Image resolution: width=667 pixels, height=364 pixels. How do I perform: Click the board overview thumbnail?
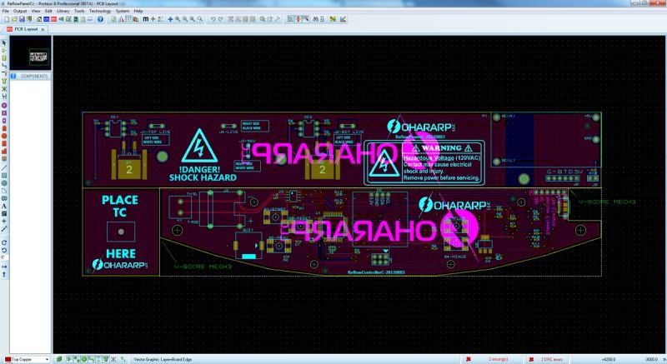31,53
